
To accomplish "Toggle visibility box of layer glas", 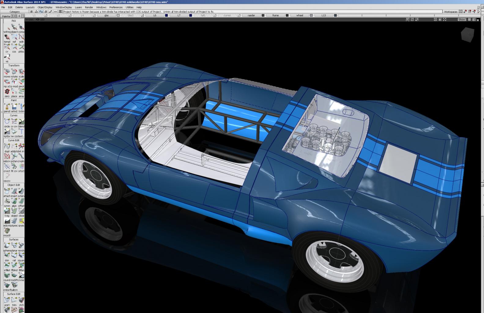I will tap(118, 15).
